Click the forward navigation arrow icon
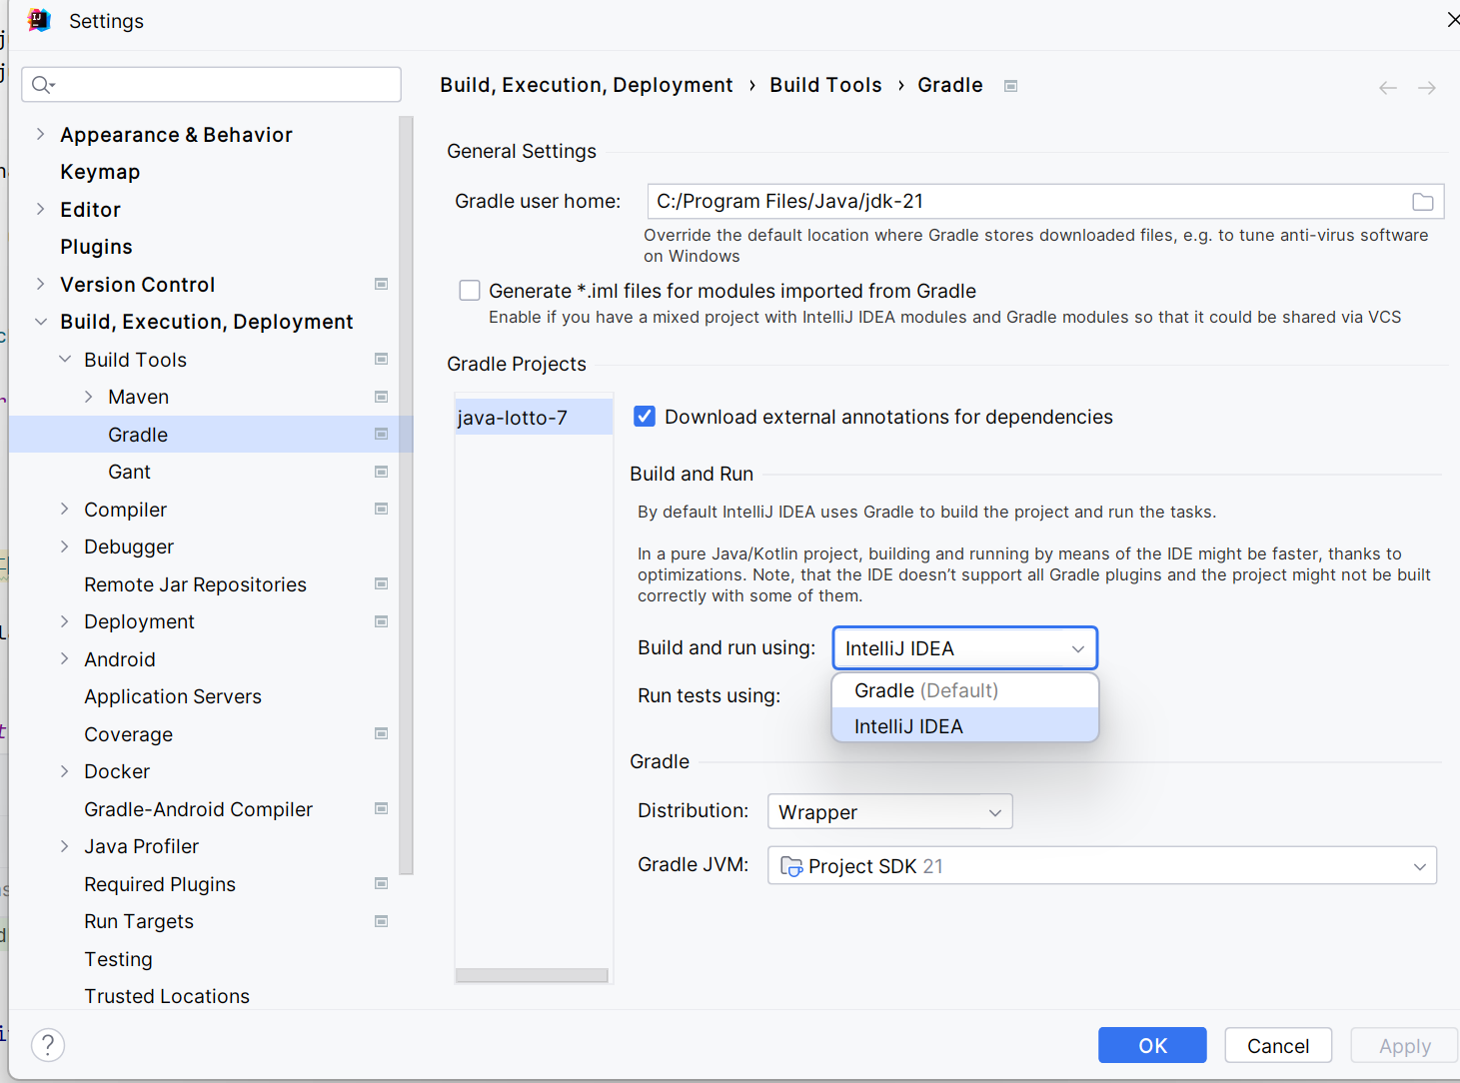Viewport: 1460px width, 1083px height. [x=1427, y=88]
